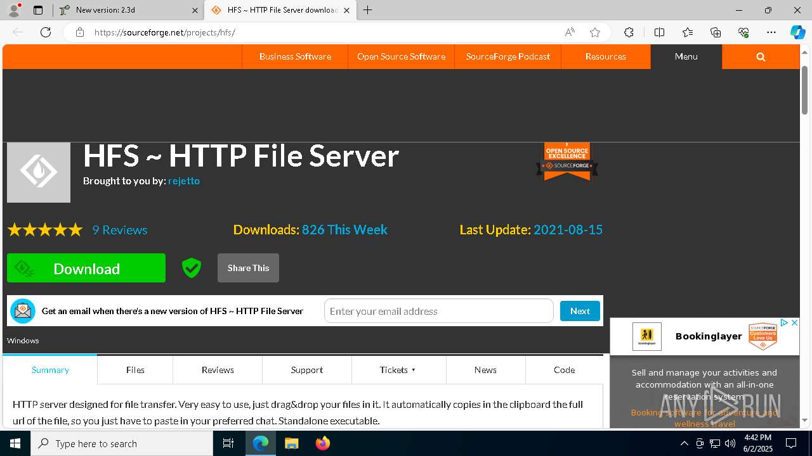This screenshot has width=812, height=456.
Task: Open the Business Software menu
Action: 295,56
